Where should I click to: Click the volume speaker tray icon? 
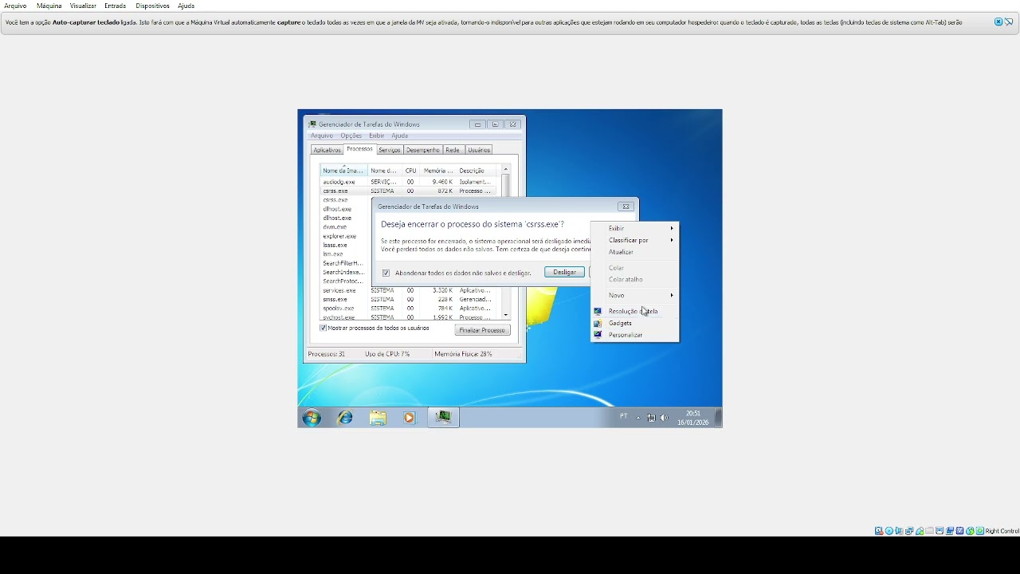pos(665,418)
